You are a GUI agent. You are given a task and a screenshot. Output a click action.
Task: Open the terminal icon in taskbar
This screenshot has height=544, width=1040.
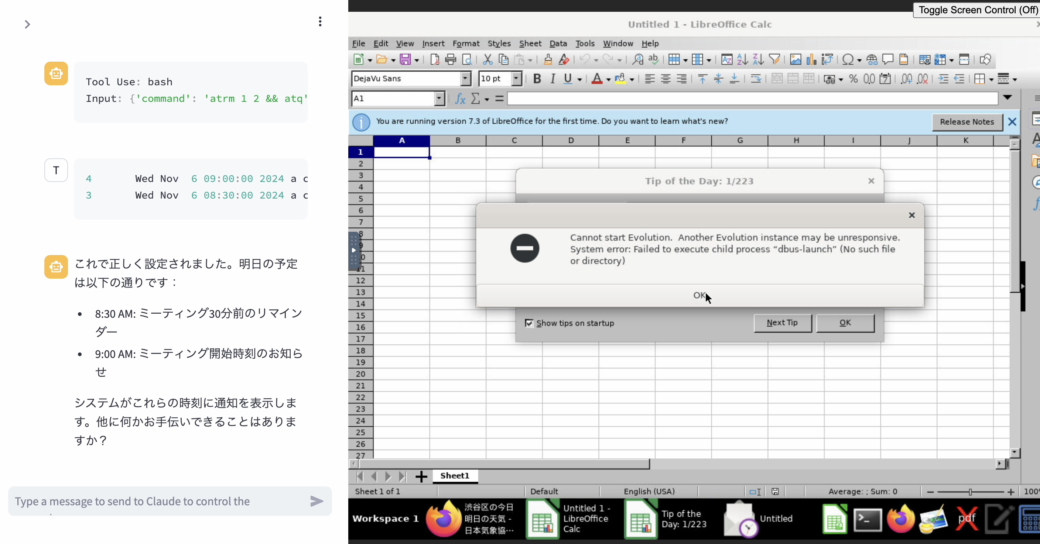click(867, 520)
